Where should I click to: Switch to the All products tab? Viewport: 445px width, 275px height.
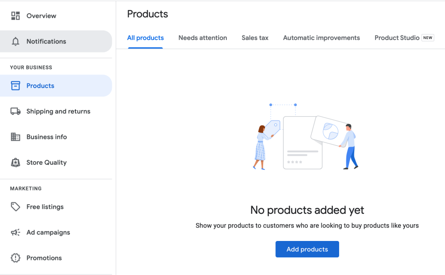tap(145, 38)
